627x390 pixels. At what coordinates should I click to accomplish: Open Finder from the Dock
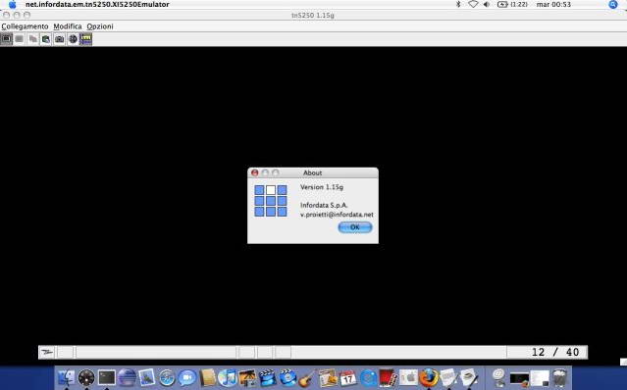point(67,377)
